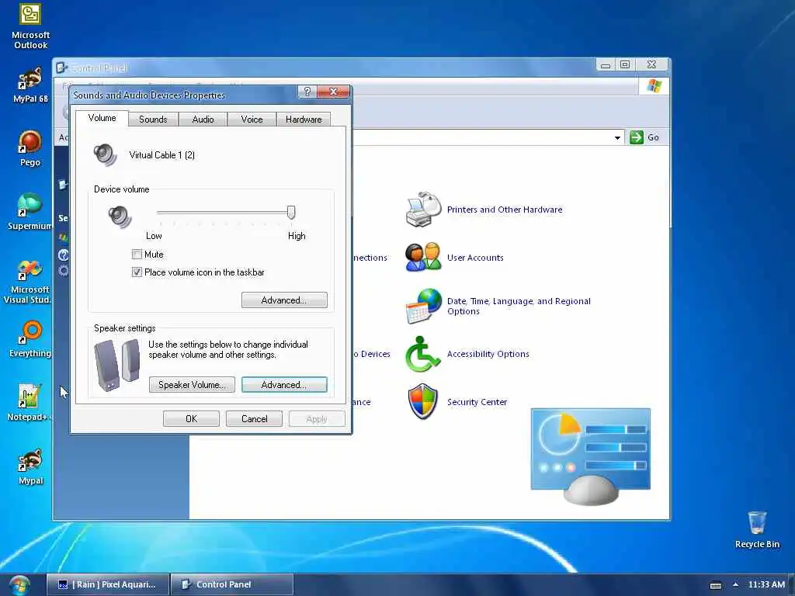Click the taskbar clock showing 11:33 AM
The image size is (795, 596).
pos(766,584)
